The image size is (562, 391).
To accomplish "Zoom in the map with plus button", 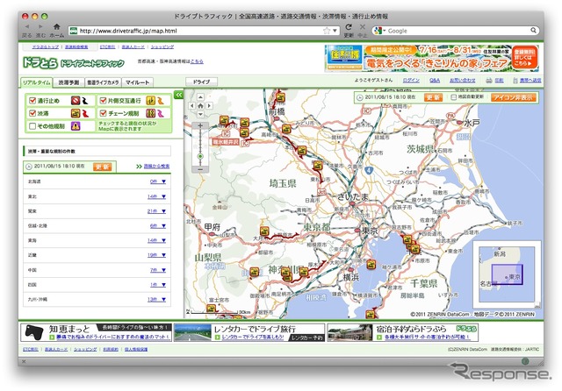I will (x=200, y=125).
